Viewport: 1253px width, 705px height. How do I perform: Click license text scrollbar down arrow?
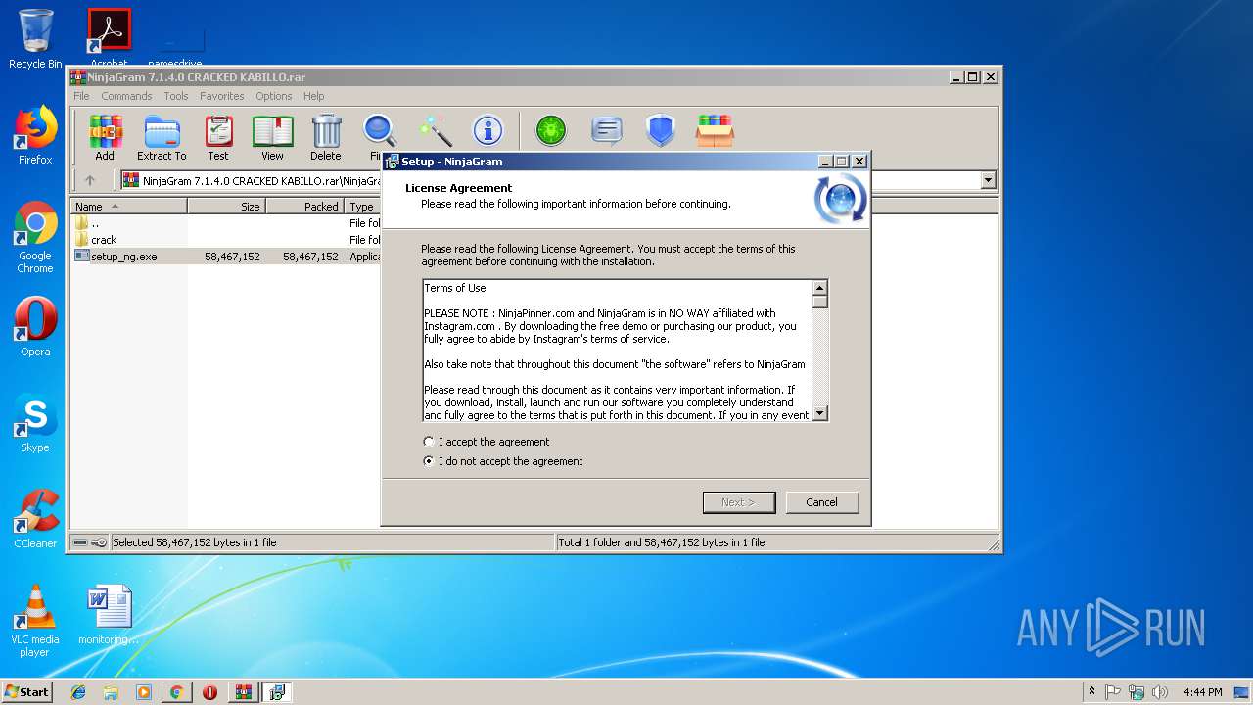click(820, 413)
